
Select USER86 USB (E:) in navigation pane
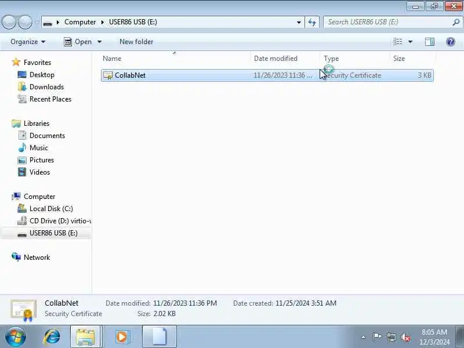[53, 233]
